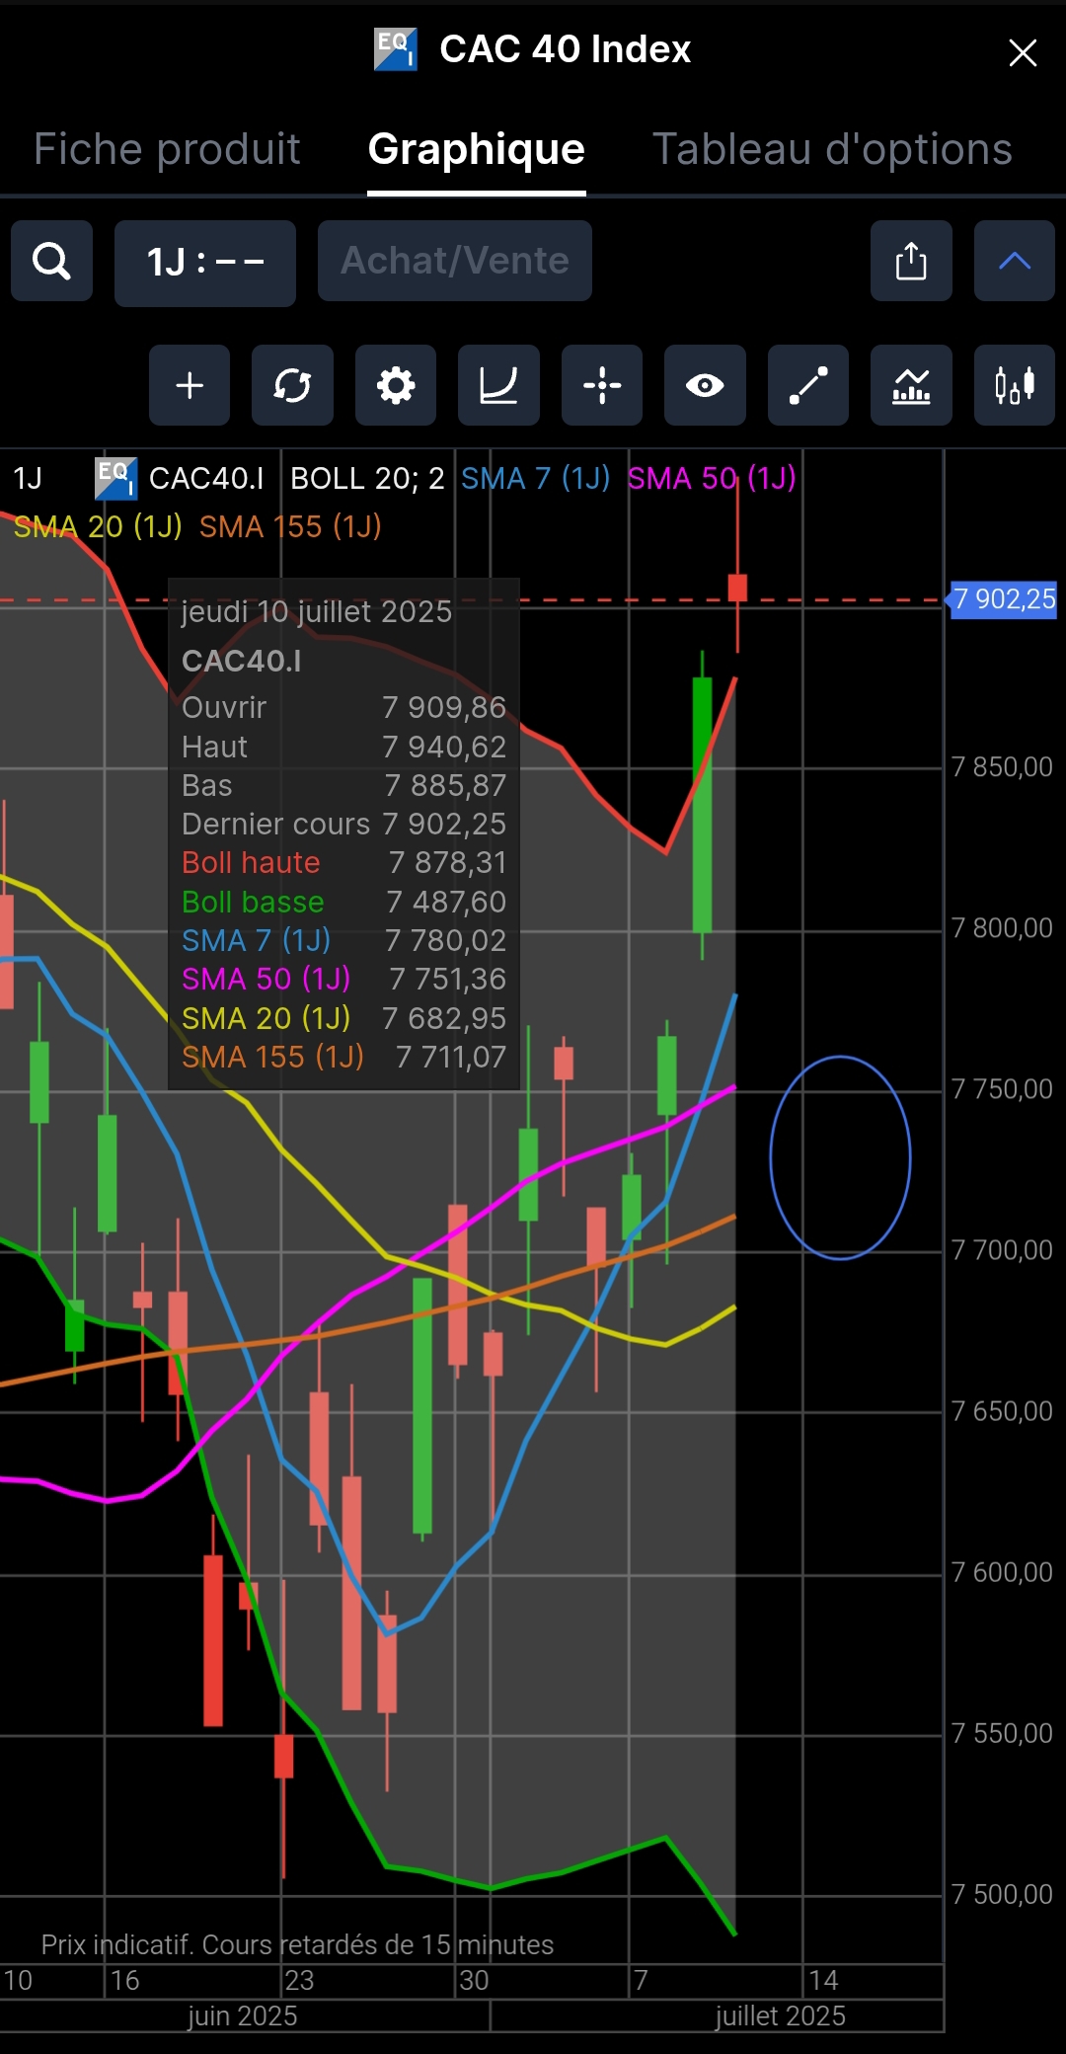
Task: Switch to Tableau d'options tab
Action: [x=832, y=149]
